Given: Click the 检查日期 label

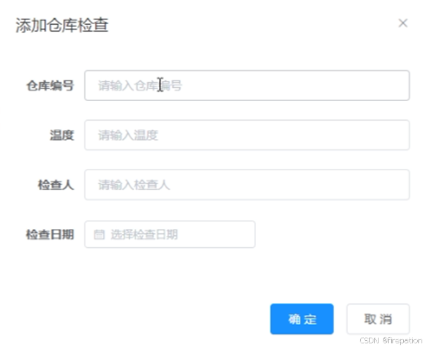Looking at the screenshot, I should [50, 235].
